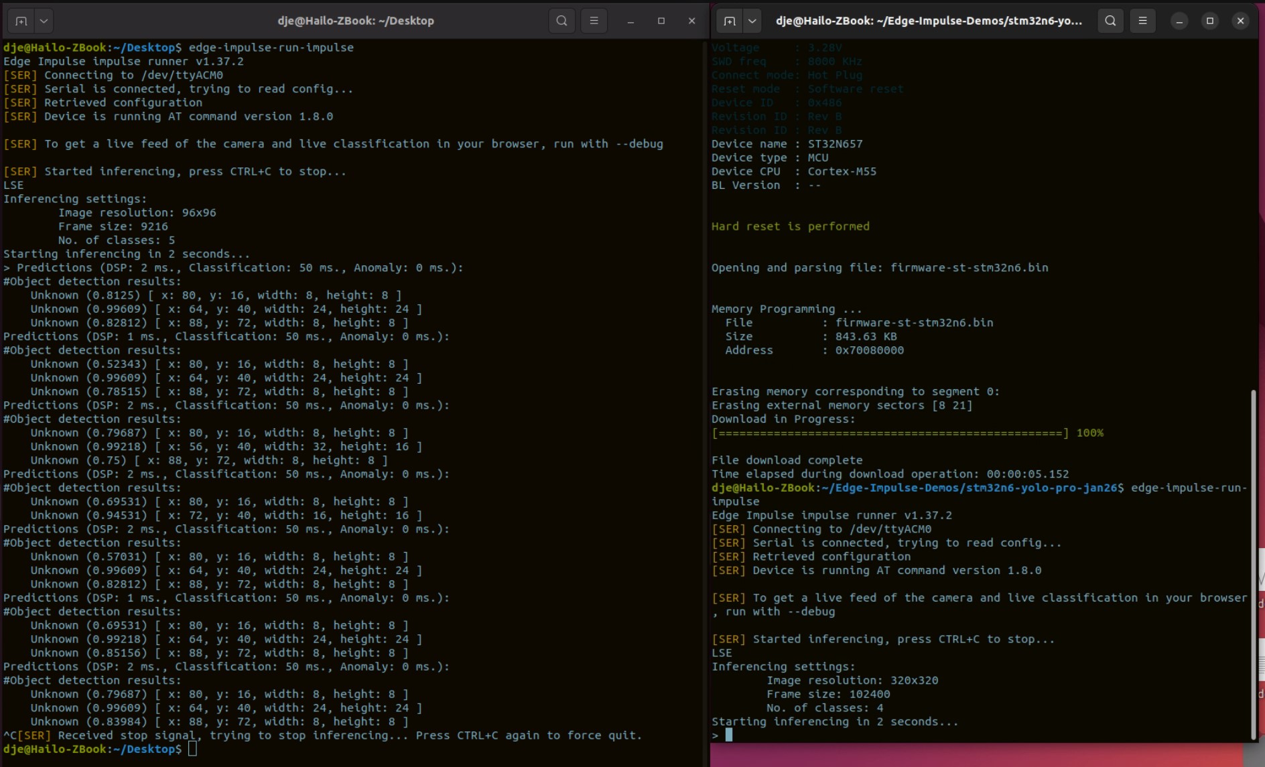Expand the new-tab dropdown in the Edge-Impulse-Demos terminal

(752, 21)
